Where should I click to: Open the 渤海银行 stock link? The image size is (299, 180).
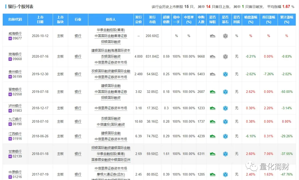[x=15, y=54]
